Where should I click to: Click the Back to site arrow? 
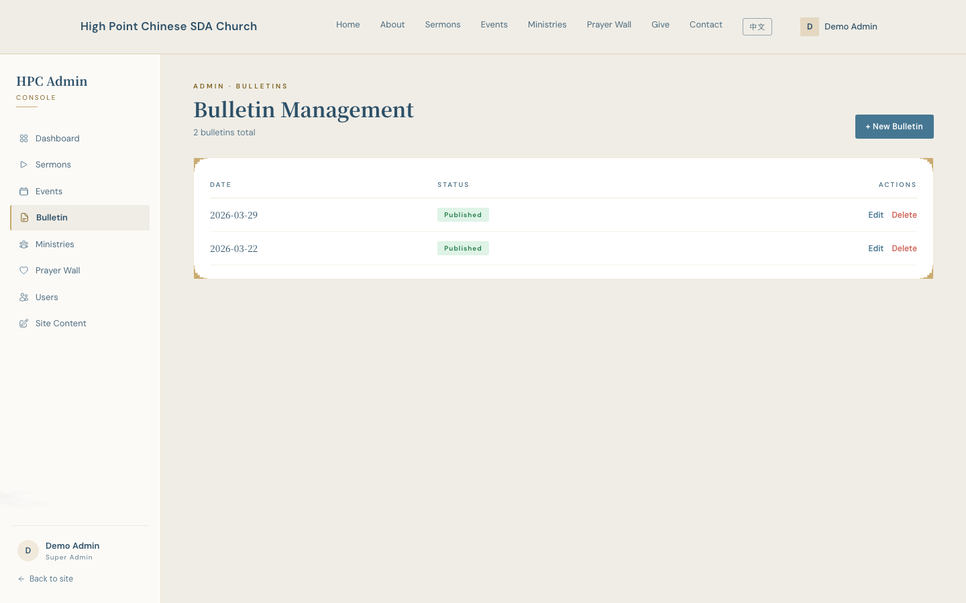[x=21, y=579]
